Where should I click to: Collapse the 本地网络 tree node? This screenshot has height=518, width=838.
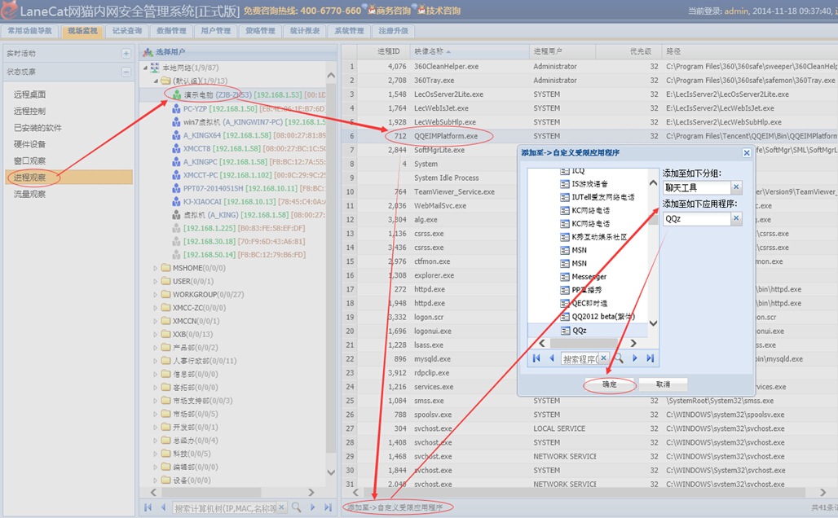(x=146, y=68)
